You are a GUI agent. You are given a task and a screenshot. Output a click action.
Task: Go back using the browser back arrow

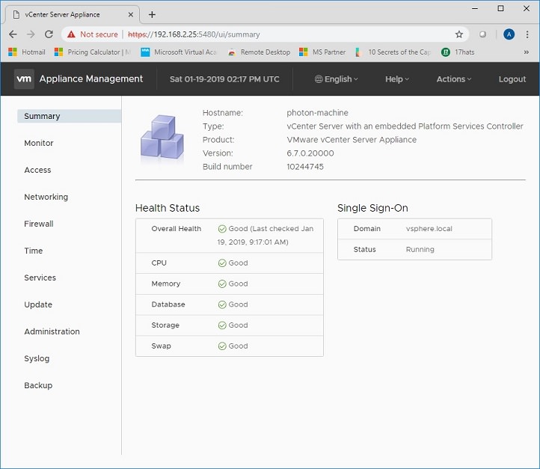click(x=13, y=34)
